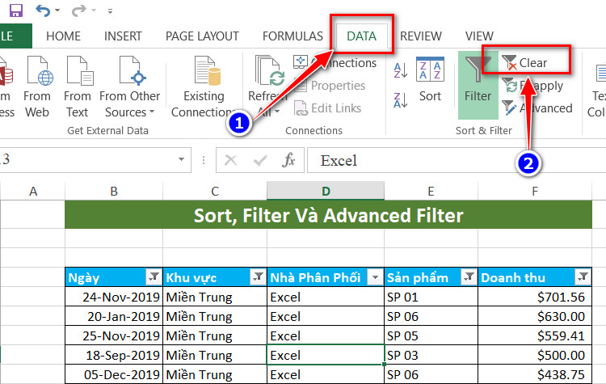
Task: Select Miền Trung cell in 24-Nov-2019 row
Action: click(215, 297)
